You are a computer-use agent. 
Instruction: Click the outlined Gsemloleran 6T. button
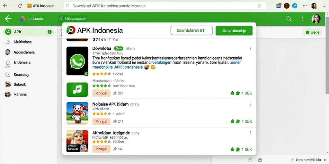coord(191,30)
